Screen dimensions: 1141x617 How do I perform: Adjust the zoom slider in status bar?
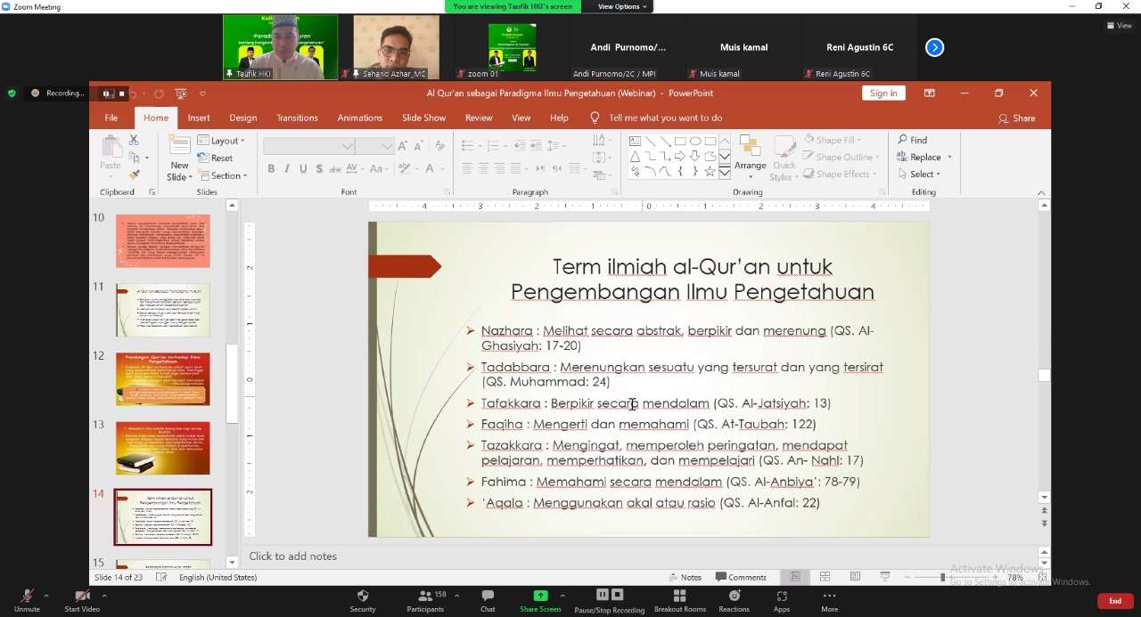(943, 577)
